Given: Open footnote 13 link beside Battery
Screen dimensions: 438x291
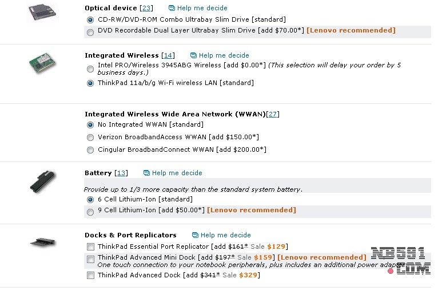Looking at the screenshot, I should [x=121, y=173].
